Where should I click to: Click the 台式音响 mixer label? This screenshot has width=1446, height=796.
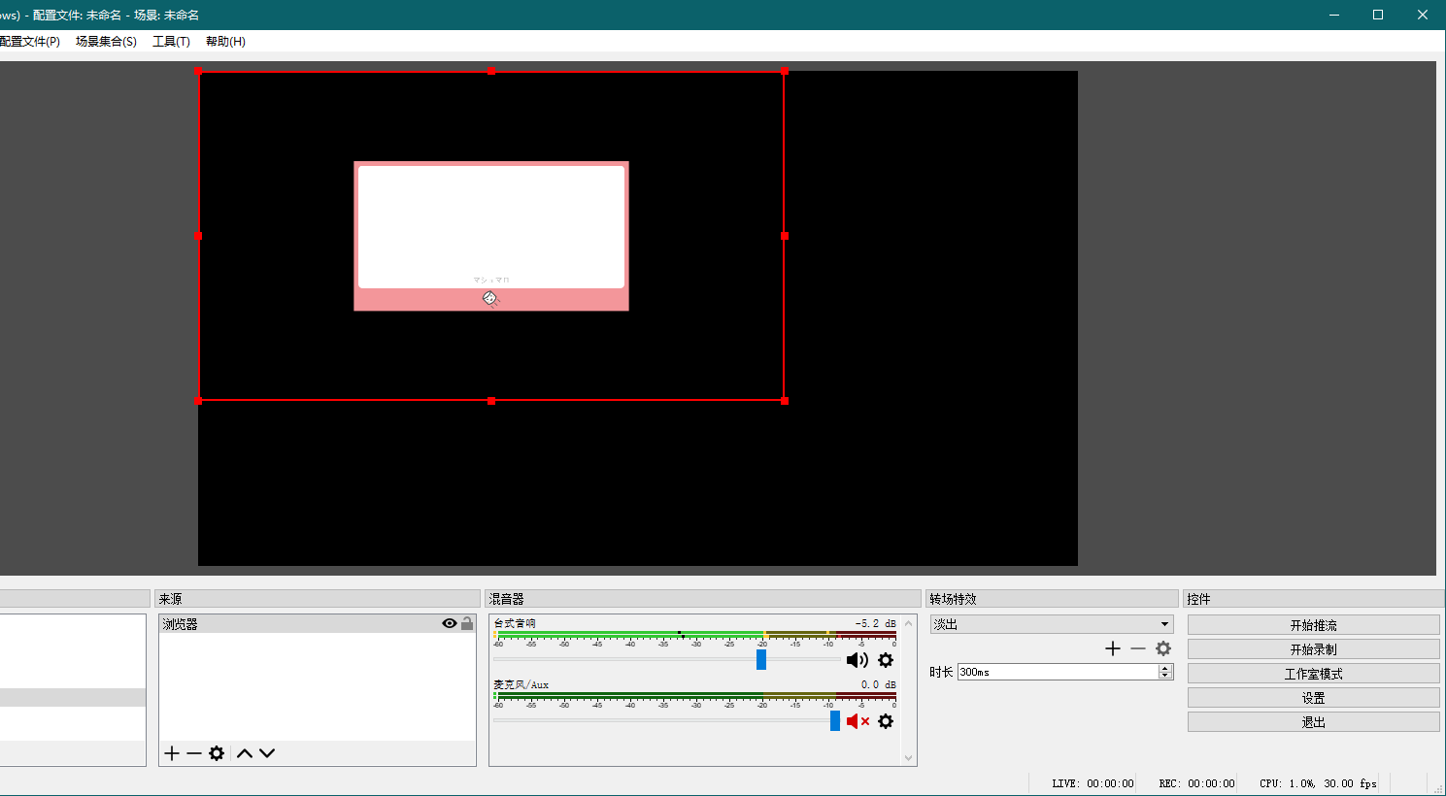pos(515,623)
